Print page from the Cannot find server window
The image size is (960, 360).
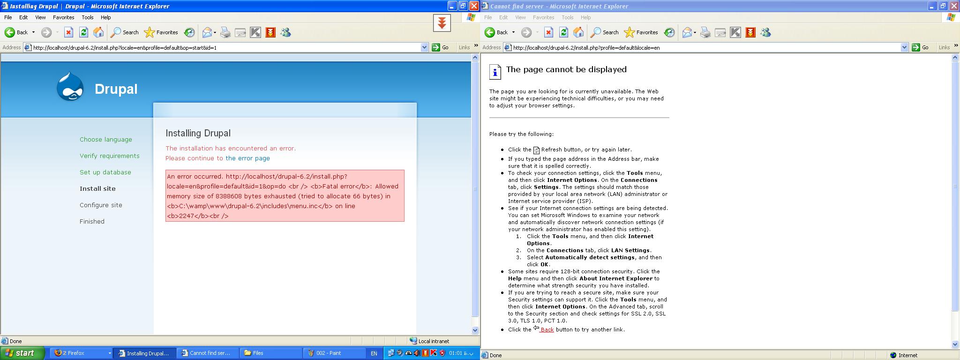[x=705, y=32]
